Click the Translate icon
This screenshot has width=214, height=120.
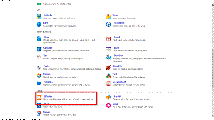click(108, 57)
